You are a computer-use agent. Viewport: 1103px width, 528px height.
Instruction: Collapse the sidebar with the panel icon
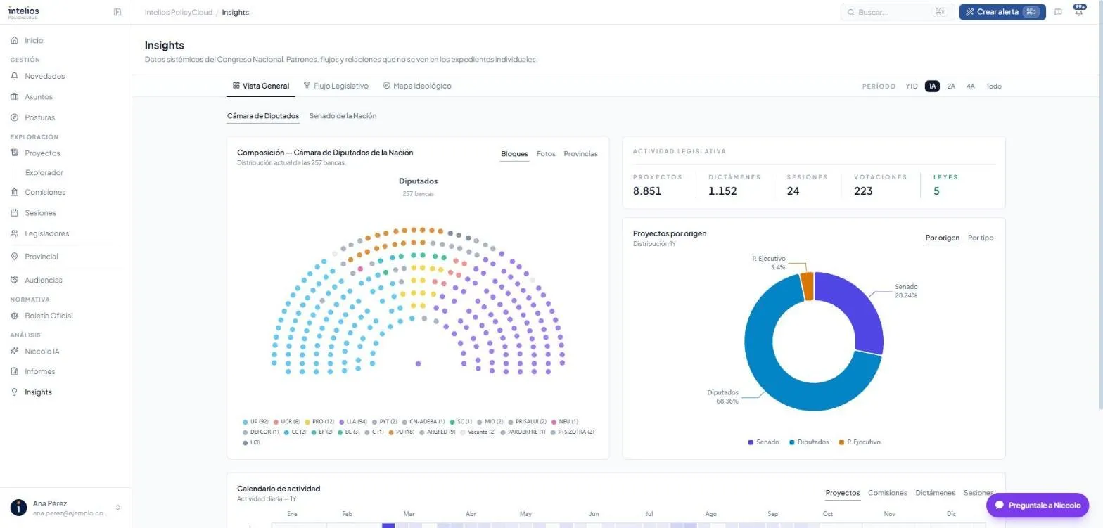click(117, 12)
